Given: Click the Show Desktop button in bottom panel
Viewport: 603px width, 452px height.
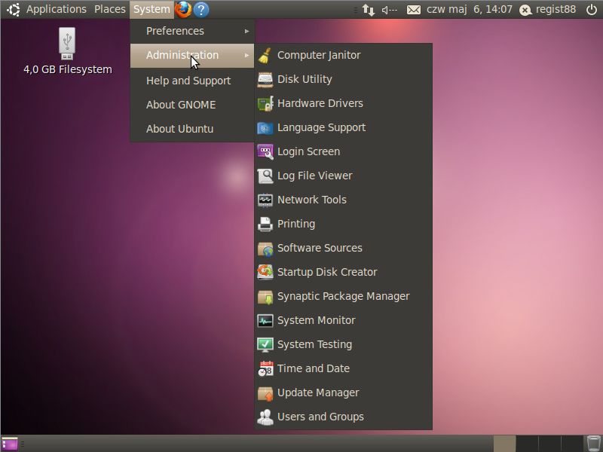Looking at the screenshot, I should point(10,444).
